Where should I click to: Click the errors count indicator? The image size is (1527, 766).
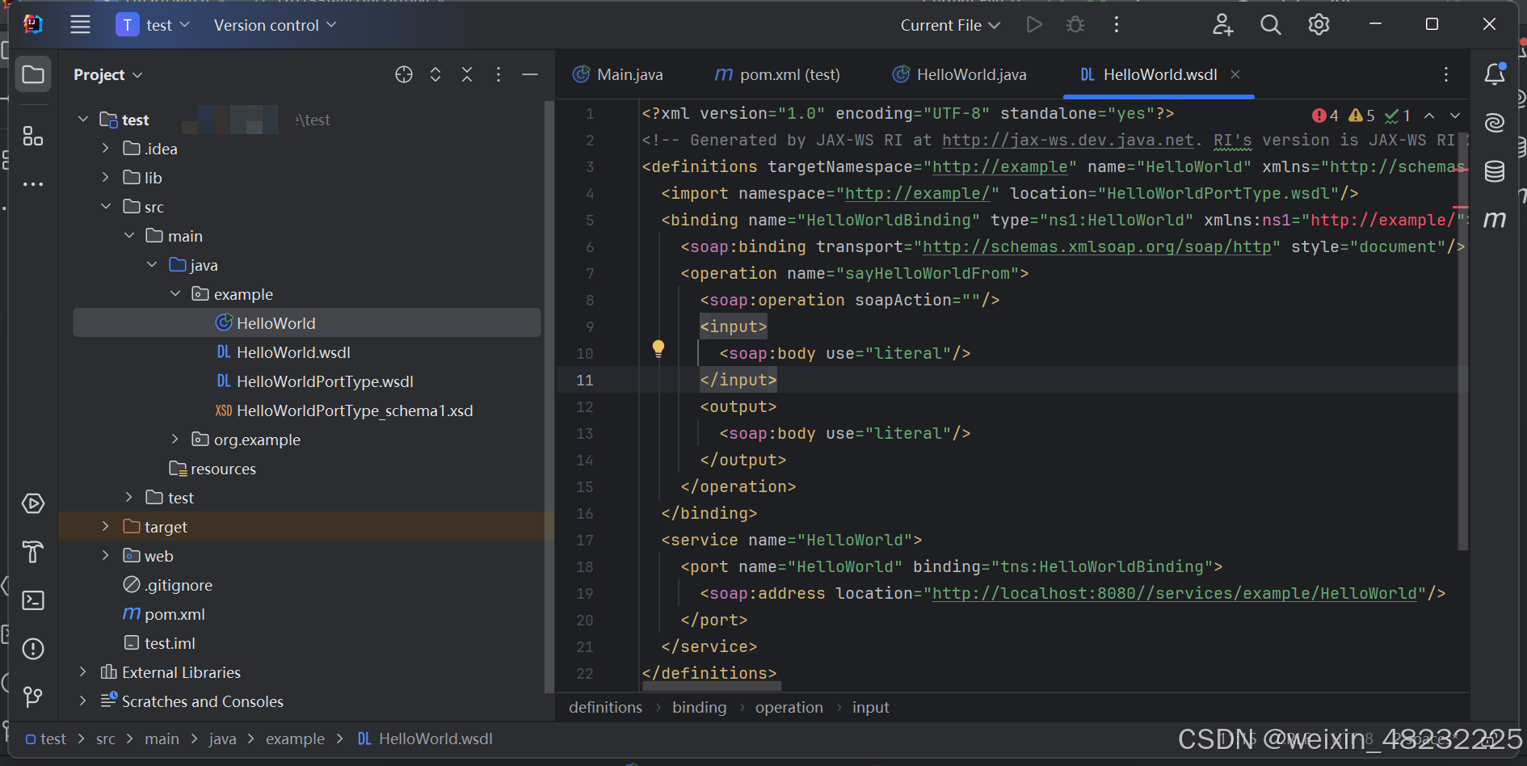coord(1326,116)
